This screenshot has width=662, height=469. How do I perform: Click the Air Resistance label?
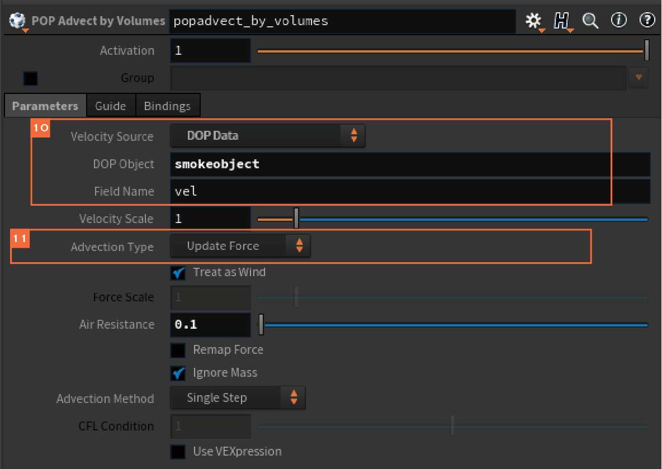pyautogui.click(x=117, y=324)
